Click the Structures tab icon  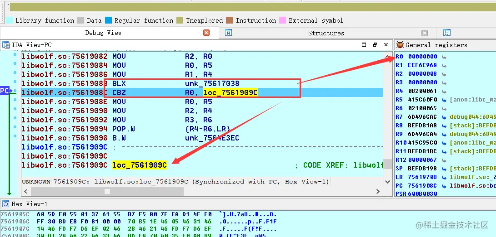[x=228, y=33]
